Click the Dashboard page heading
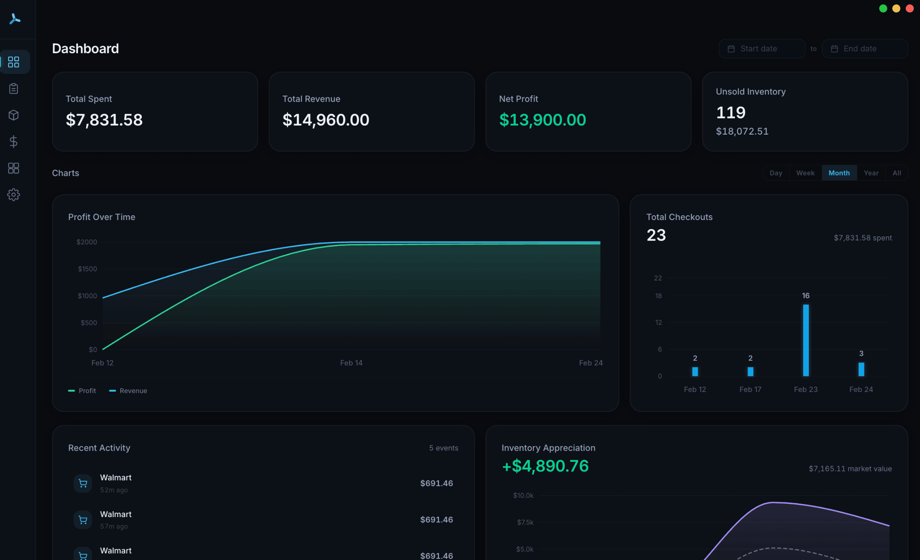 tap(85, 48)
